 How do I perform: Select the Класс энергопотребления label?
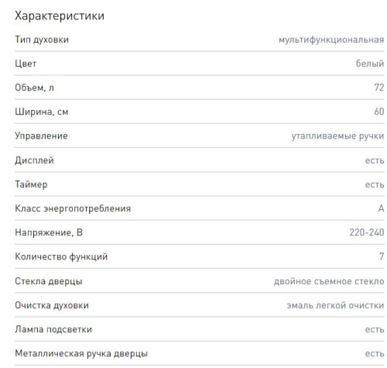click(x=73, y=208)
